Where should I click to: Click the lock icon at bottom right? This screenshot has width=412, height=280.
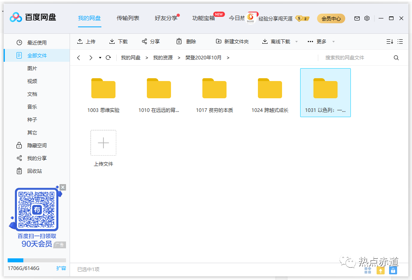[x=393, y=270]
